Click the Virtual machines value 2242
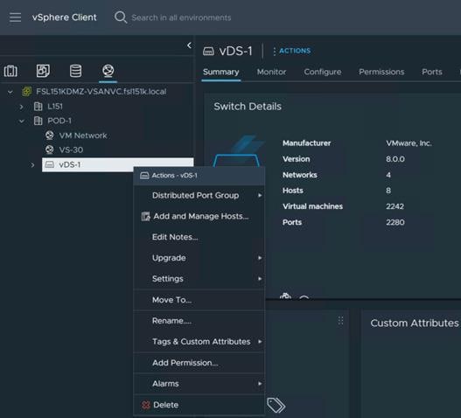 click(395, 206)
